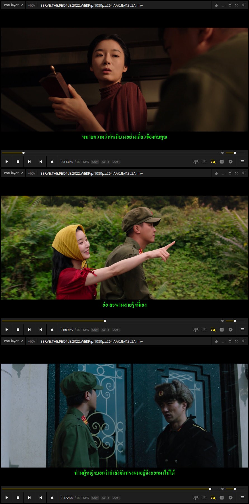The height and width of the screenshot is (504, 249).
Task: Open the playlist panel in 01:09:49 player
Action: [213, 330]
